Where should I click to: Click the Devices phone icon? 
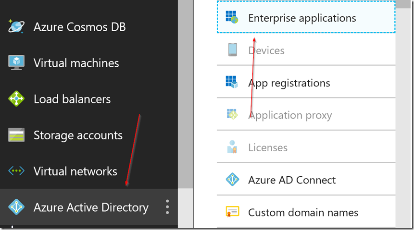(x=233, y=49)
